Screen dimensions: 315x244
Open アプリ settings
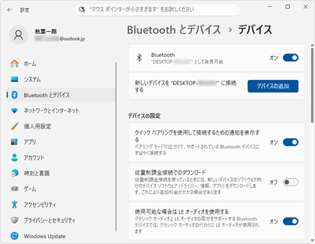61,142
